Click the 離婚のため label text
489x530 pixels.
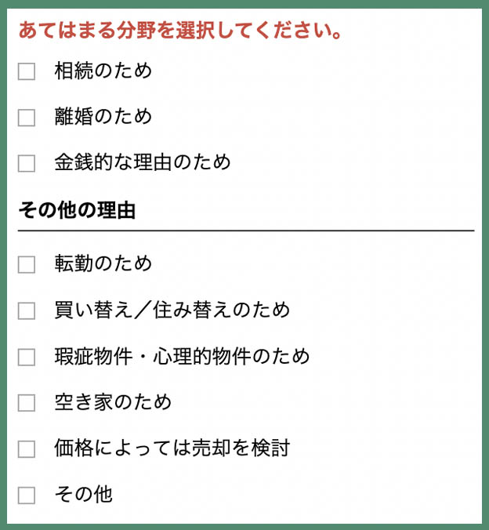[x=103, y=116]
